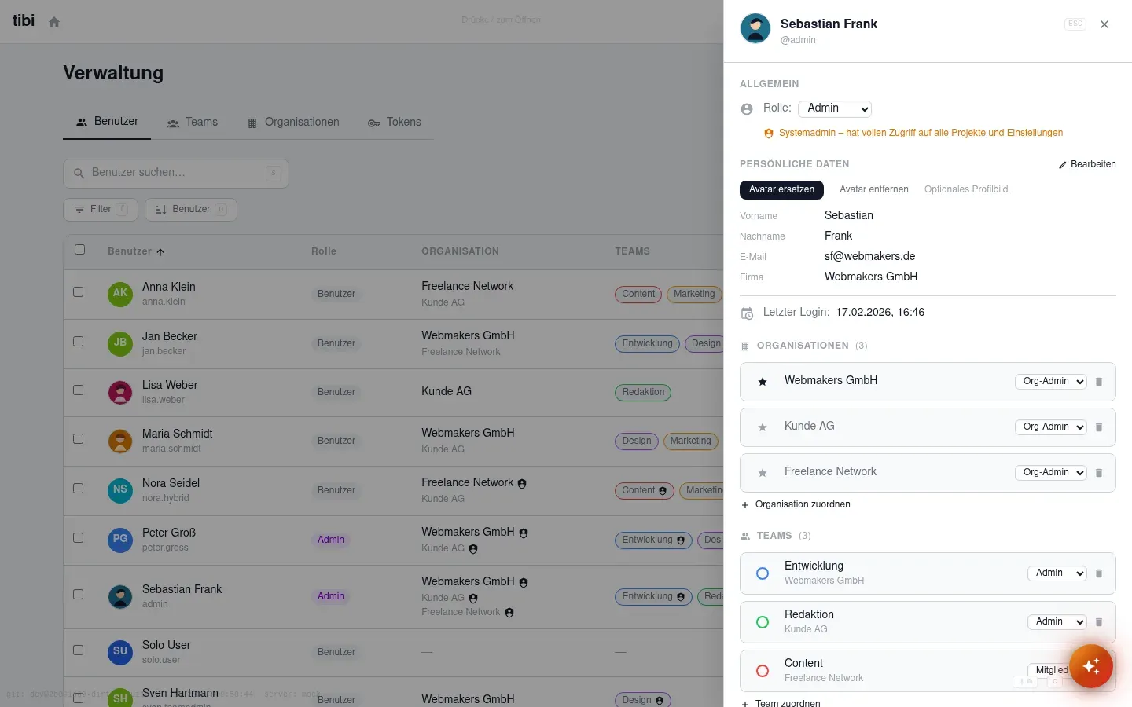
Task: Click Sebastian Frank's avatar in panel header
Action: click(755, 28)
